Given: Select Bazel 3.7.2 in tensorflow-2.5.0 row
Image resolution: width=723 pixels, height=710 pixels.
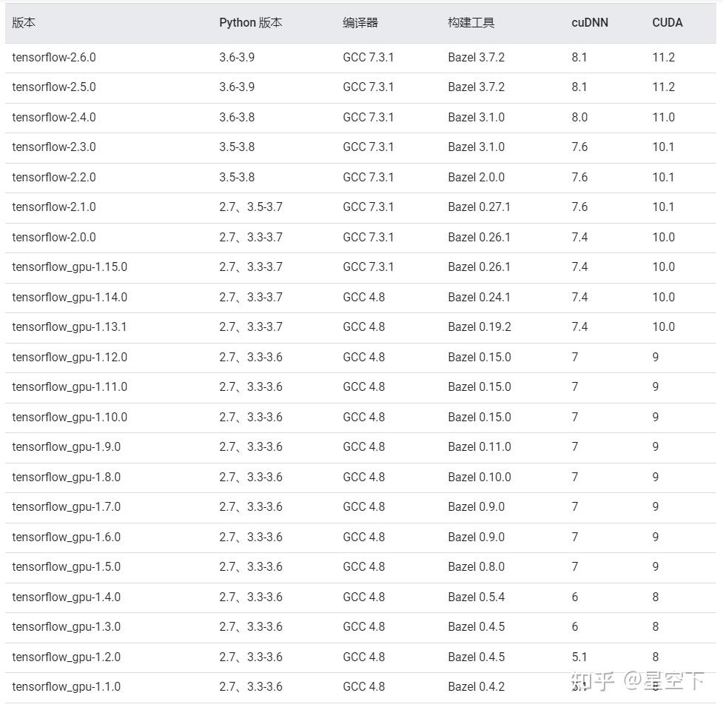Looking at the screenshot, I should pos(477,87).
